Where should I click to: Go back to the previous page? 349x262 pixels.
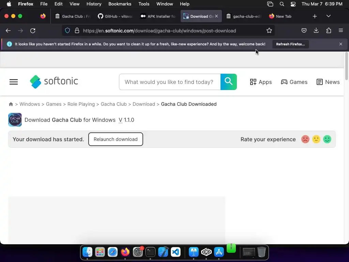(x=8, y=30)
